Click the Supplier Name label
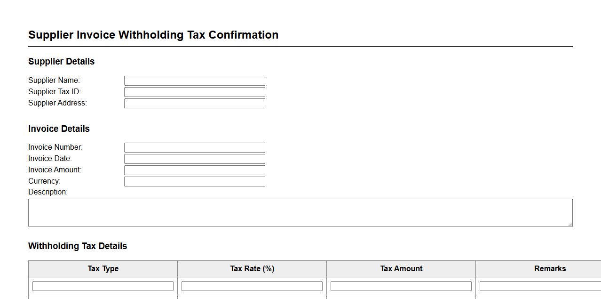The width and height of the screenshot is (601, 299). click(54, 81)
